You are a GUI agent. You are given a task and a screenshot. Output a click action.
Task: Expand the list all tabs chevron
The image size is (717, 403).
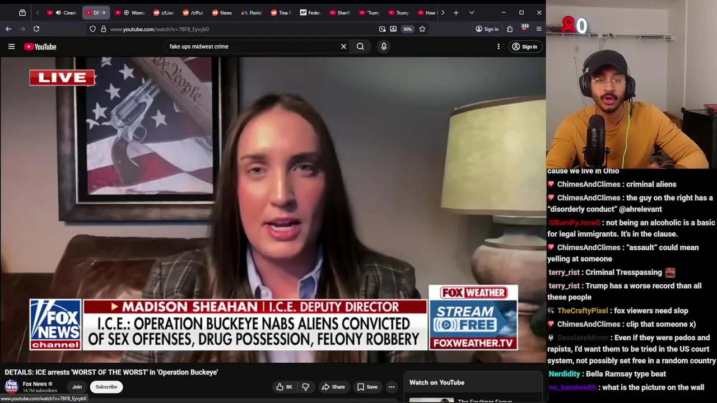472,12
